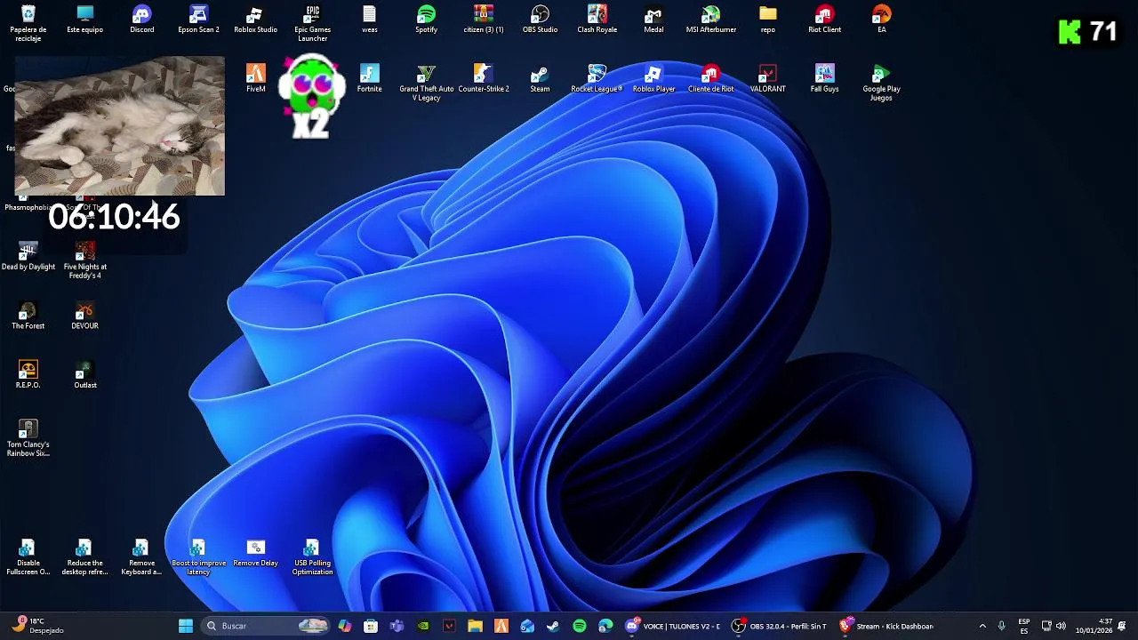Select The Forest desktop icon

click(x=28, y=316)
